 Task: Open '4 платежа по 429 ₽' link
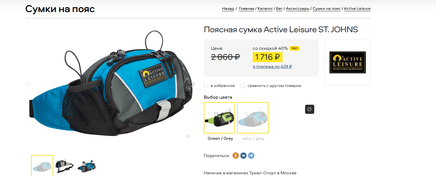[272, 66]
